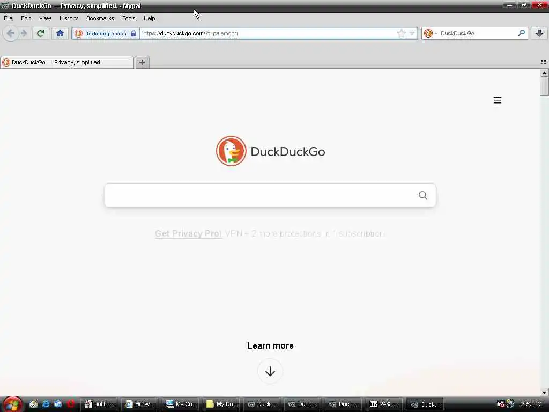549x412 pixels.
Task: Open the Bookmarks menu
Action: click(100, 18)
